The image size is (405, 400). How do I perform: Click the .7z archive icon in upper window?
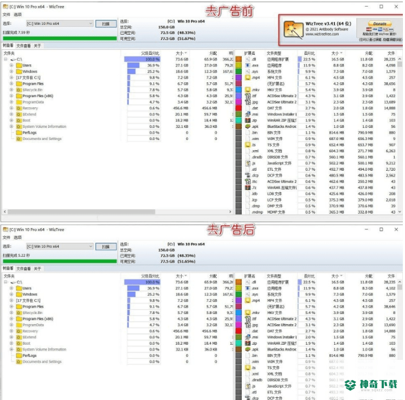(248, 188)
